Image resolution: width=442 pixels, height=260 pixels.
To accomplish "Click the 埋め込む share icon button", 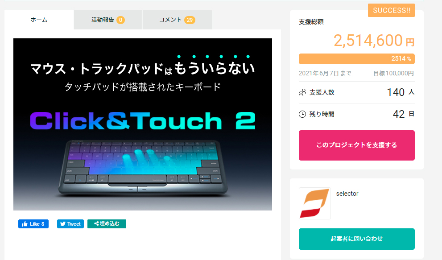I will [107, 224].
